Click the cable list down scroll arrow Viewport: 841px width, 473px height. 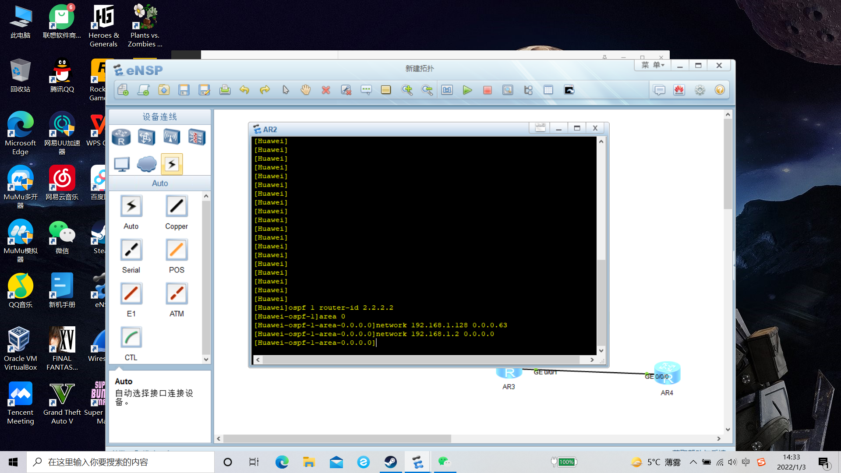pos(206,360)
